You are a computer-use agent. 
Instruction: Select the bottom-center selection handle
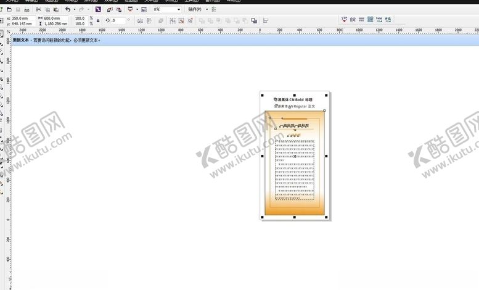[295, 217]
